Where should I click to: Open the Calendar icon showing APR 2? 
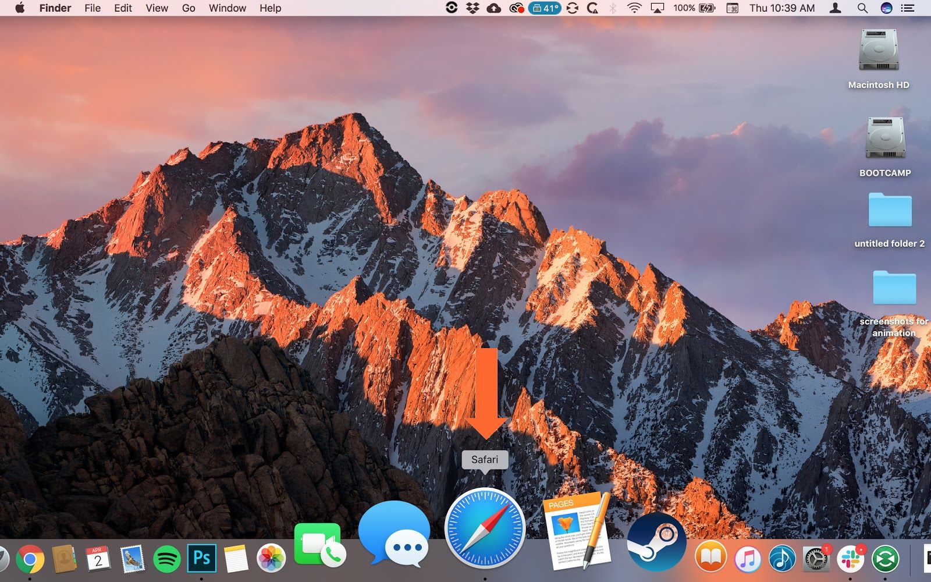pyautogui.click(x=98, y=559)
